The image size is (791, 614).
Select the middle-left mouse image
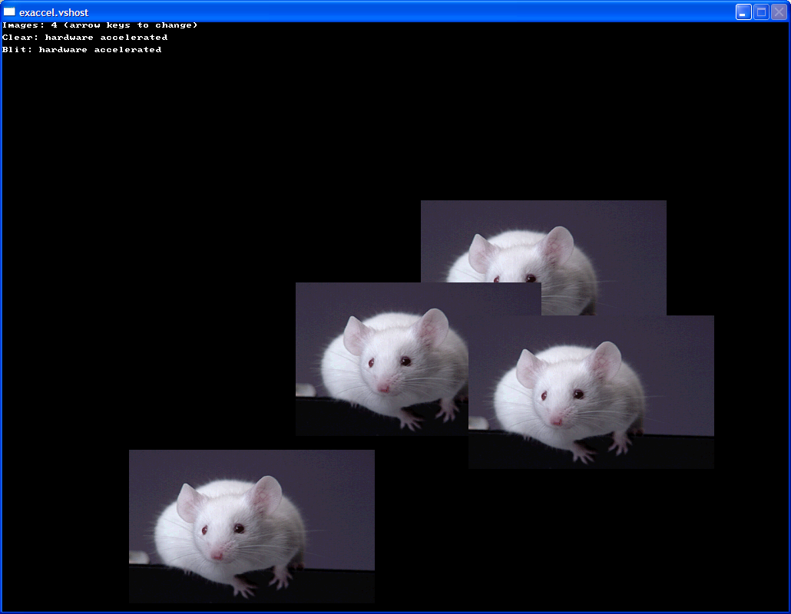[382, 358]
